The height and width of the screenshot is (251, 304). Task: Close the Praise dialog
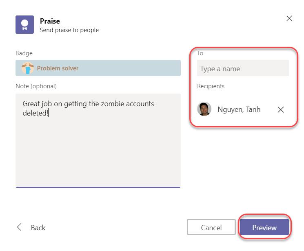pyautogui.click(x=289, y=18)
